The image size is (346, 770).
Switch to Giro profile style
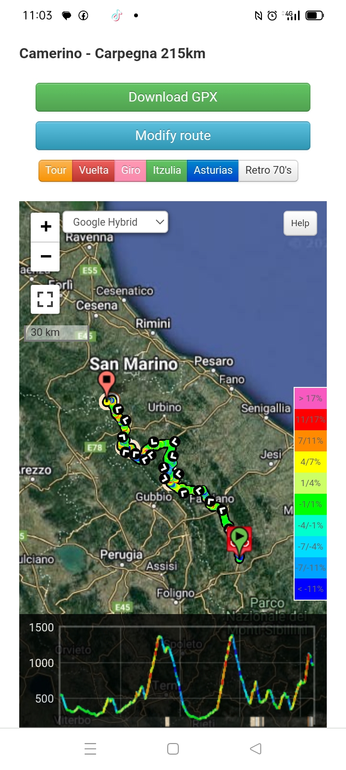point(130,170)
